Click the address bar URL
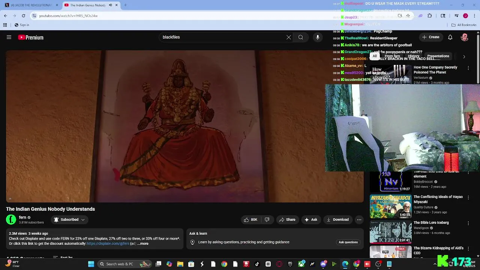Image resolution: width=480 pixels, height=270 pixels. 68,16
